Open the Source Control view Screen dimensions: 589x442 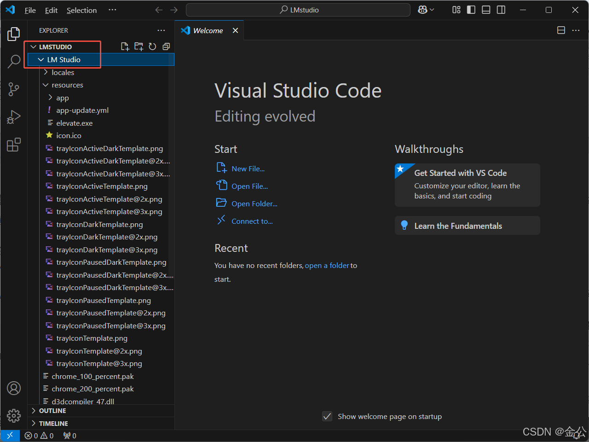[14, 89]
